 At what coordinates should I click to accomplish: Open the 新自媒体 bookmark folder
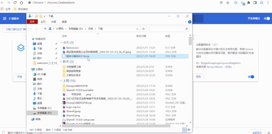[x=21, y=9]
